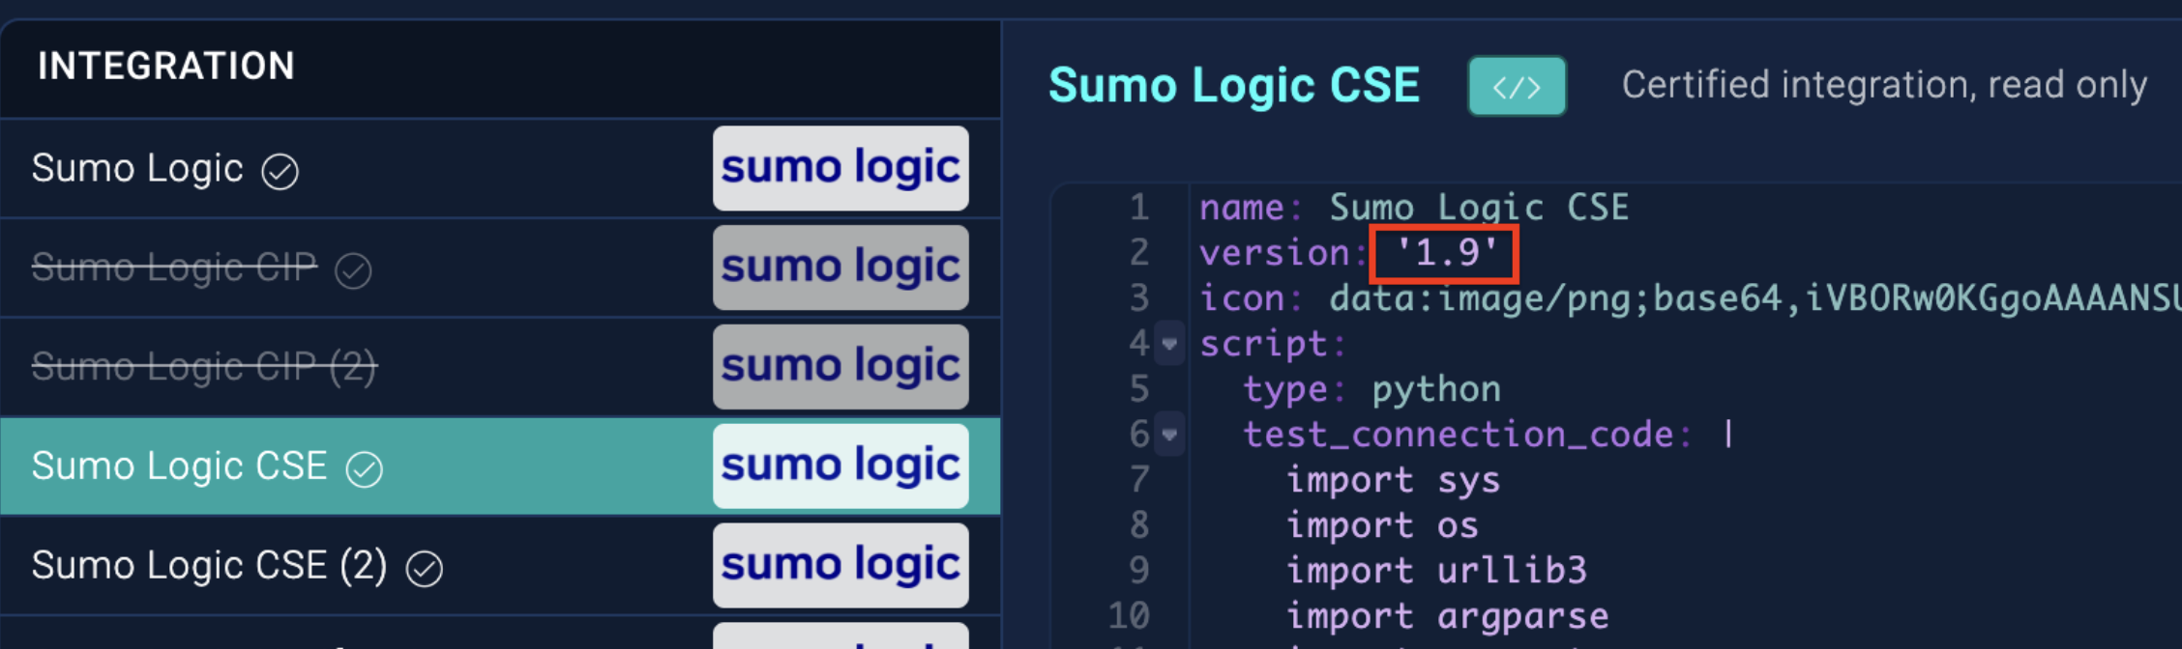Image resolution: width=2182 pixels, height=649 pixels.
Task: Click the certified checkmark next to Sumo Logic
Action: pos(280,172)
